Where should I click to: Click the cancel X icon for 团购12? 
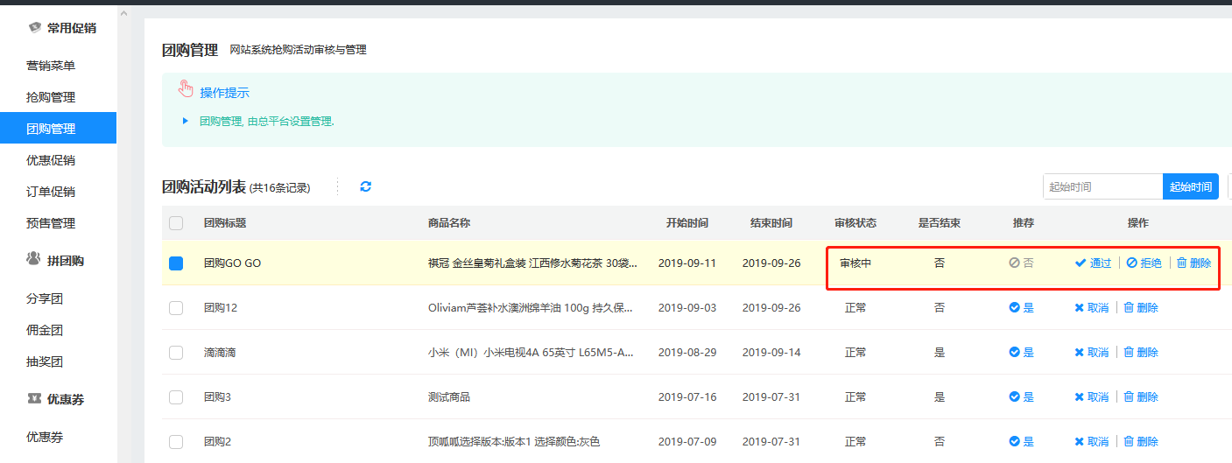tap(1080, 308)
